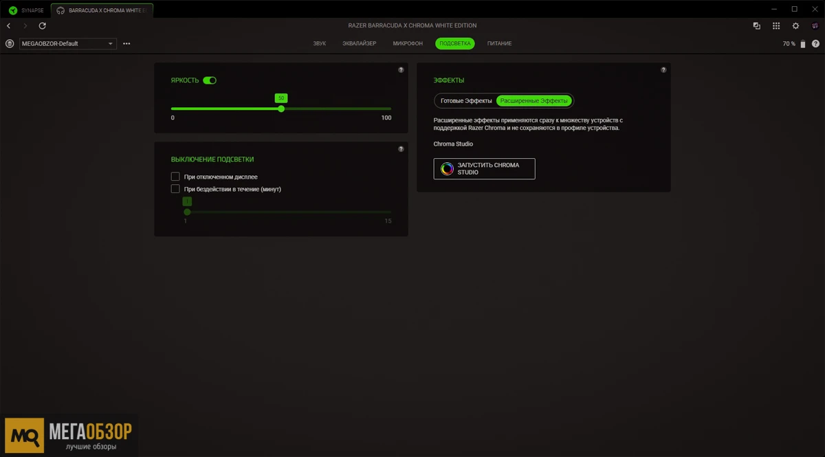The image size is (825, 457).
Task: Open the Микрофон tab
Action: pyautogui.click(x=408, y=43)
